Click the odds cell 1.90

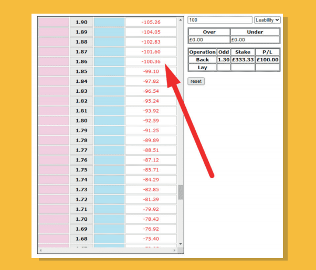pyautogui.click(x=81, y=22)
